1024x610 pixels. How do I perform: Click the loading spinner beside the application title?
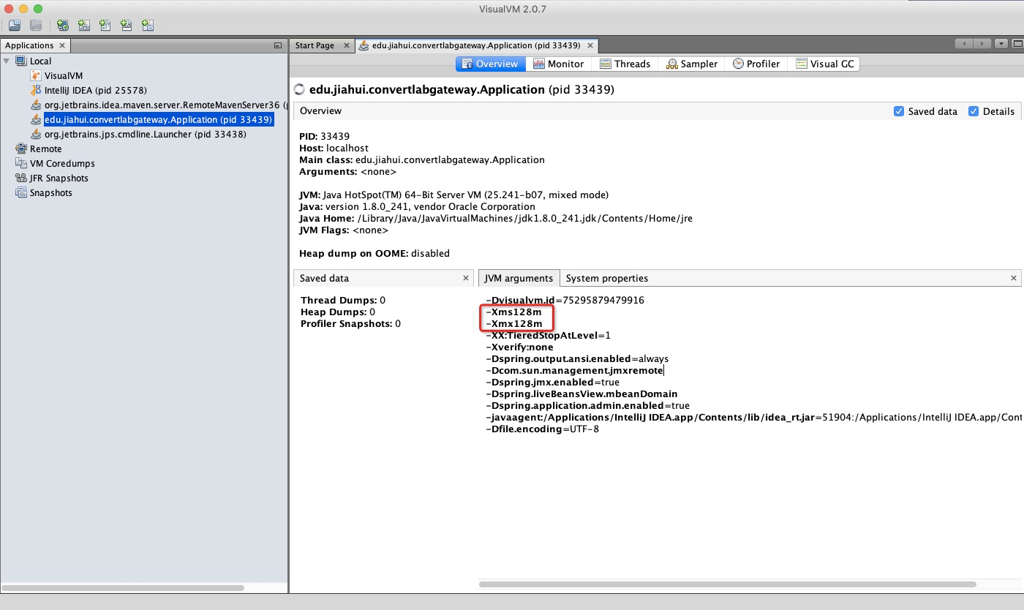tap(298, 90)
